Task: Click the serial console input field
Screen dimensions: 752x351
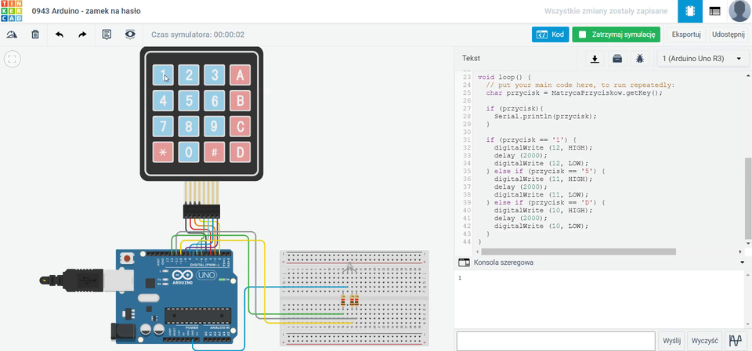Action: [556, 341]
